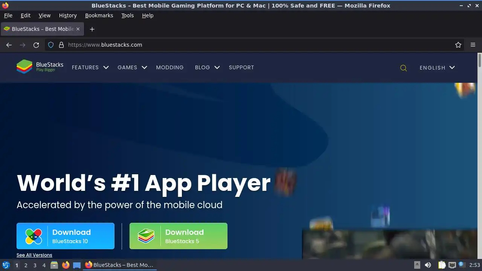Image resolution: width=482 pixels, height=271 pixels.
Task: Click the BlueStacks 10 gamepad icon
Action: point(34,236)
